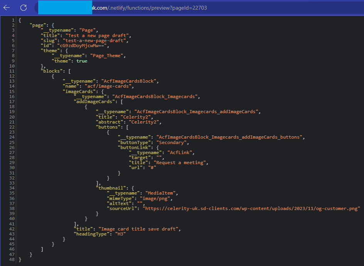Select the "Image card title save draft" string
The image size is (364, 266).
coord(139,229)
